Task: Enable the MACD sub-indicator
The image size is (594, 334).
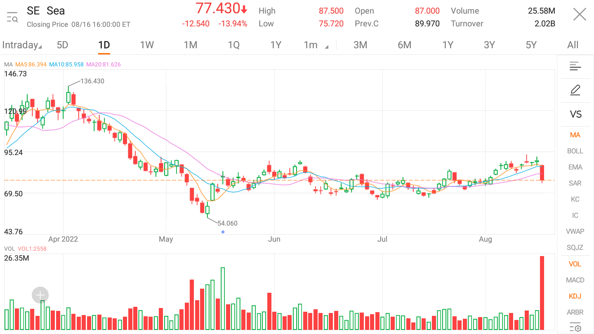Action: click(575, 280)
